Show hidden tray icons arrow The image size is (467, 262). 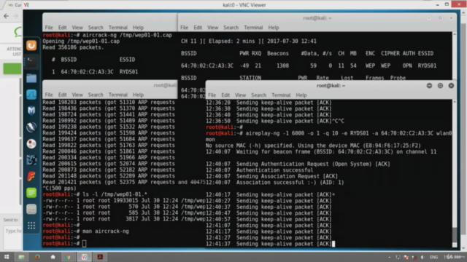click(x=390, y=257)
